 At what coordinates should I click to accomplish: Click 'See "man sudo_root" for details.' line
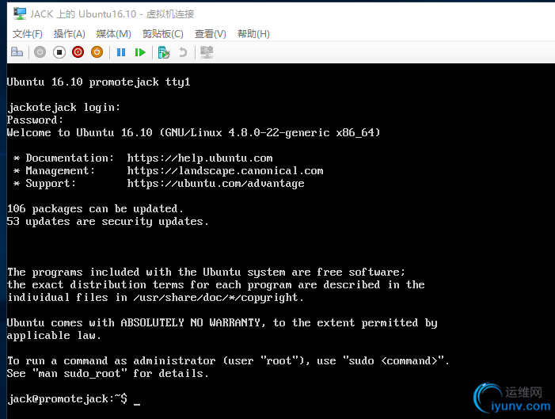(x=108, y=374)
